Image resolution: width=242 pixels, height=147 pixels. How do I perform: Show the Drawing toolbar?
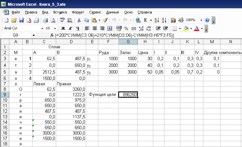[181, 20]
